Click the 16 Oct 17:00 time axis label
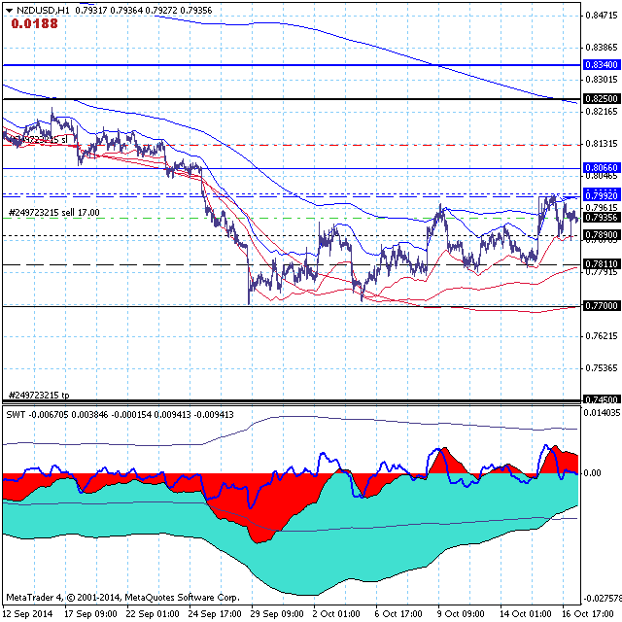Screen dimensions: 622x622 (x=588, y=614)
